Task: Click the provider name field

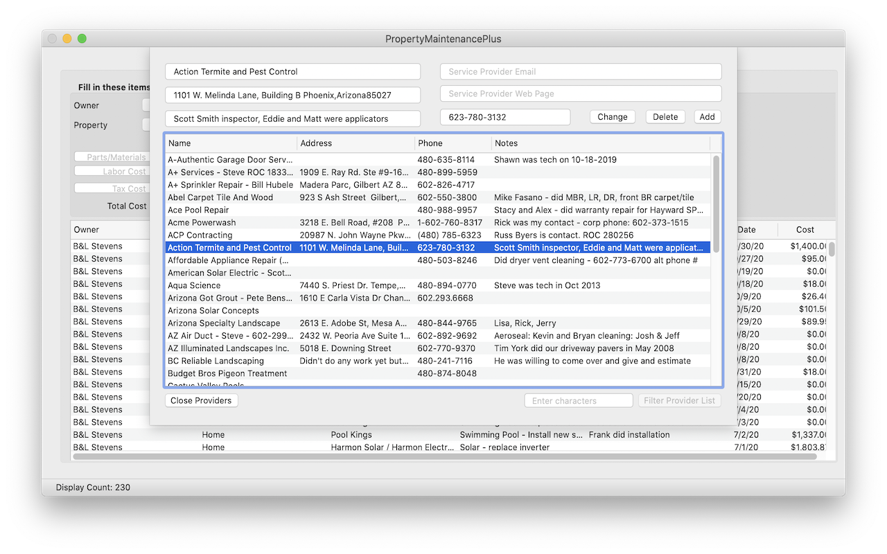Action: tap(292, 71)
